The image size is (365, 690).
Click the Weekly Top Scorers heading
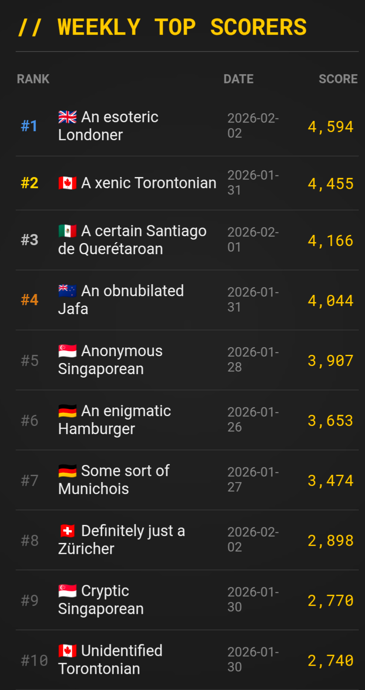(163, 27)
